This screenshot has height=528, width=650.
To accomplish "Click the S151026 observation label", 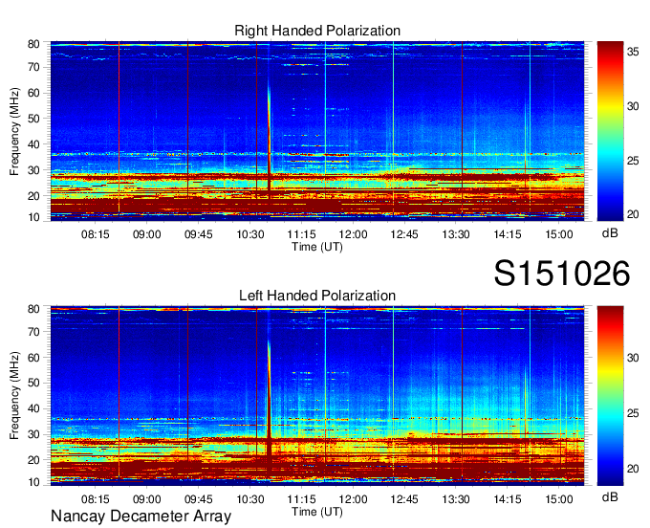I will point(562,273).
